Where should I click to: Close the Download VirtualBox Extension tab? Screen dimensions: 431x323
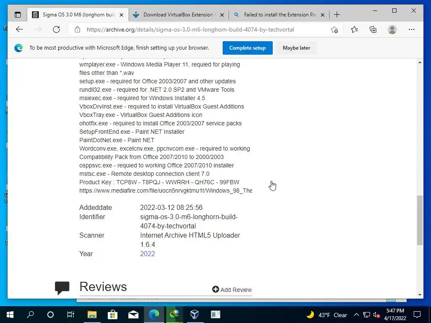(222, 15)
